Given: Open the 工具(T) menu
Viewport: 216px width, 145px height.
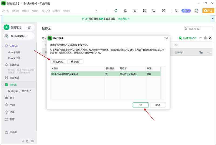Looking at the screenshot, I should (56, 11).
